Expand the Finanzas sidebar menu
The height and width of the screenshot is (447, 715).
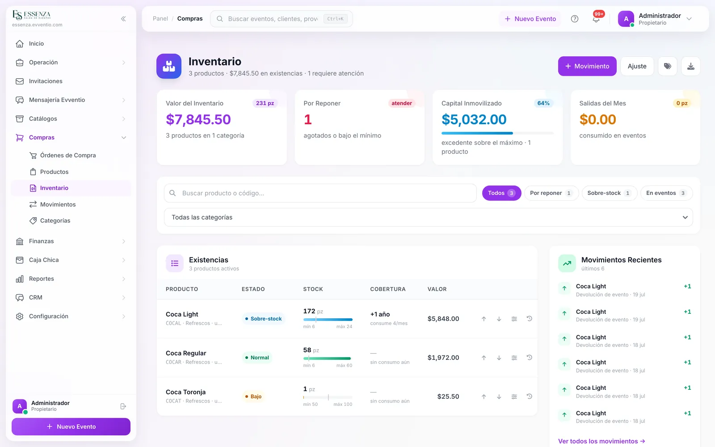(71, 241)
